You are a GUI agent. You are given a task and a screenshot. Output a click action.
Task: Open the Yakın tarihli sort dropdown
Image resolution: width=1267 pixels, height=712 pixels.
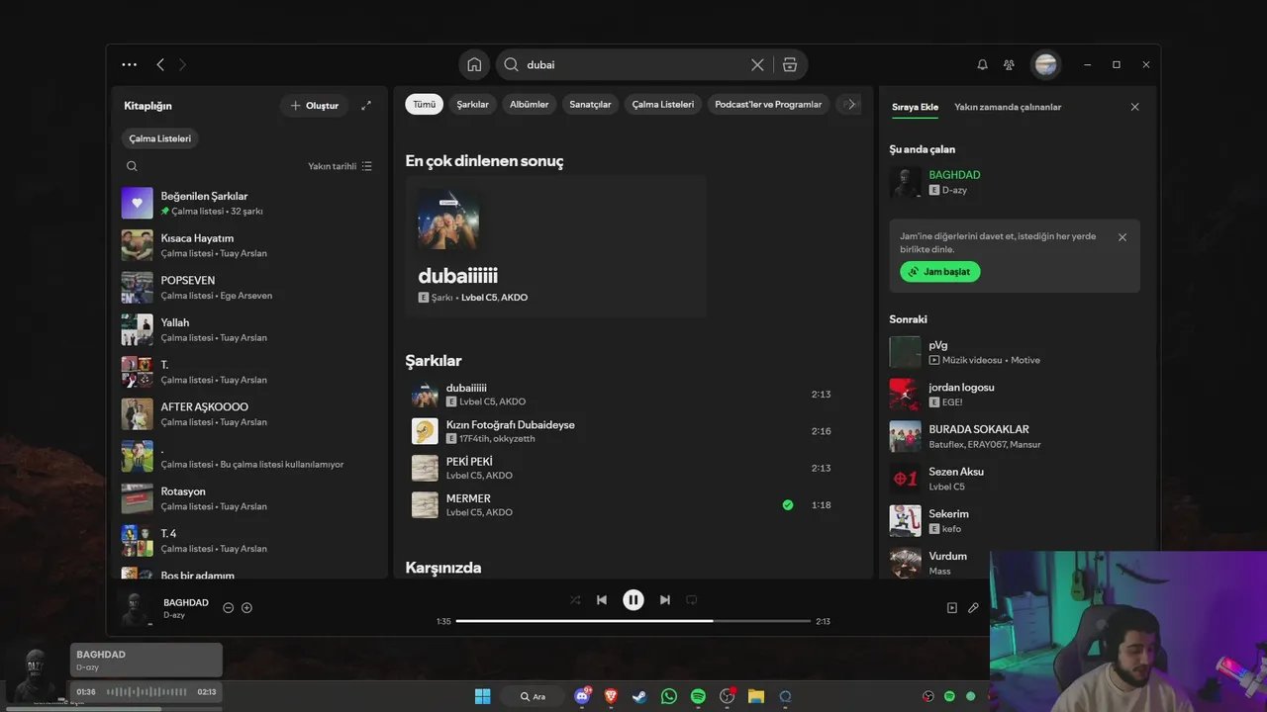(340, 166)
